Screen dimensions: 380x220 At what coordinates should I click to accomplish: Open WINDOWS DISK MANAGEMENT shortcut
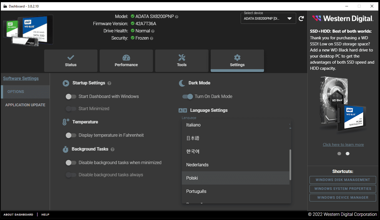point(343,180)
